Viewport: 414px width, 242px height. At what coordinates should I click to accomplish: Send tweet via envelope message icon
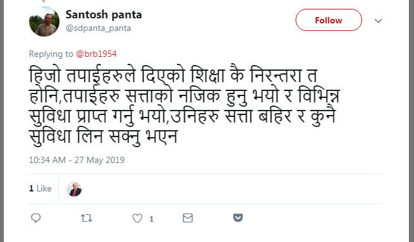[188, 218]
